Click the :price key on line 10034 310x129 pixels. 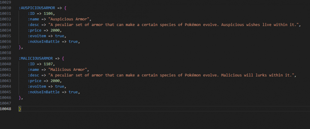(35, 30)
